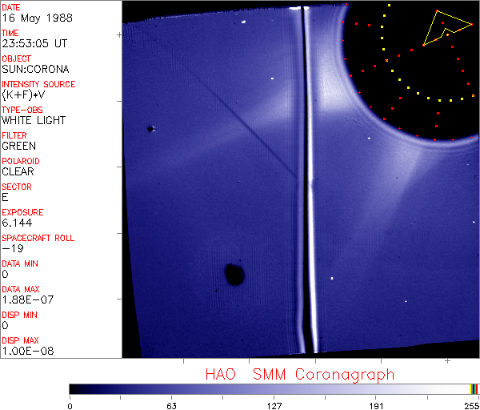Click the yellow polygon outline on the occulting disk
This screenshot has width=480, height=410.
448,28
